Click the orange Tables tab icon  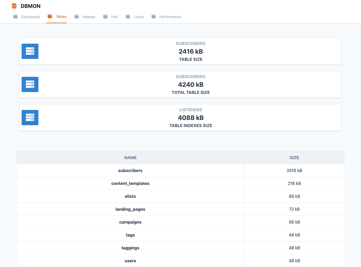pos(50,16)
